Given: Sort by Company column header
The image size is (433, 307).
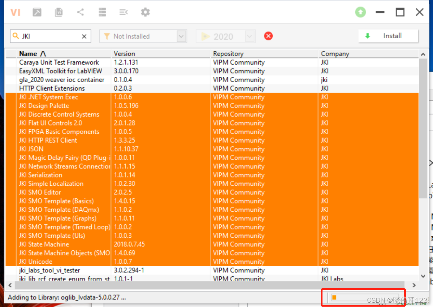Looking at the screenshot, I should pos(368,53).
